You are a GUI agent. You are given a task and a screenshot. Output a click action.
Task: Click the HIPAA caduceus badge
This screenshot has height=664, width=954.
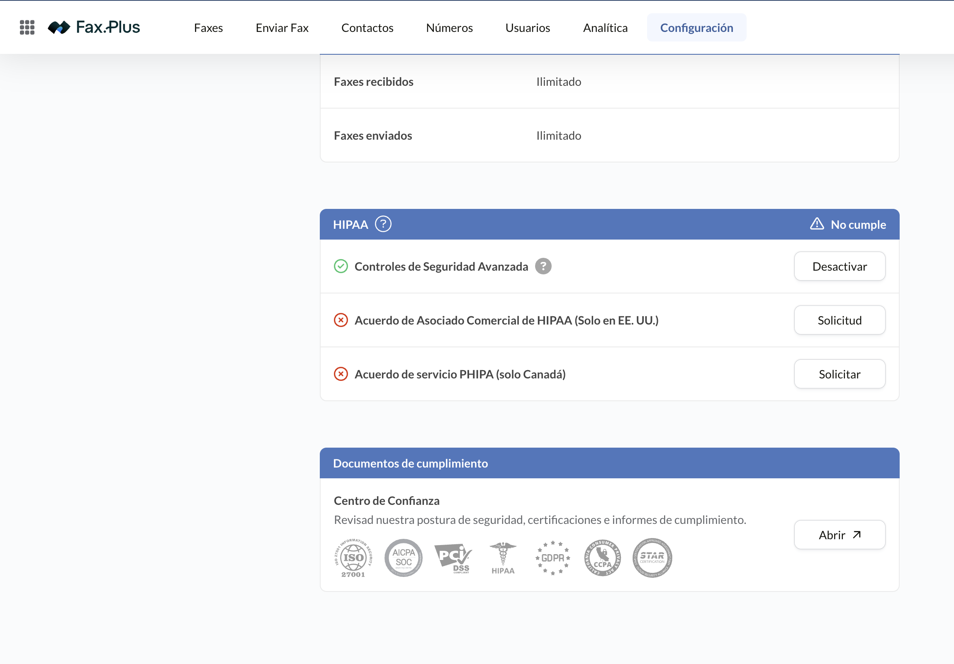(x=503, y=559)
